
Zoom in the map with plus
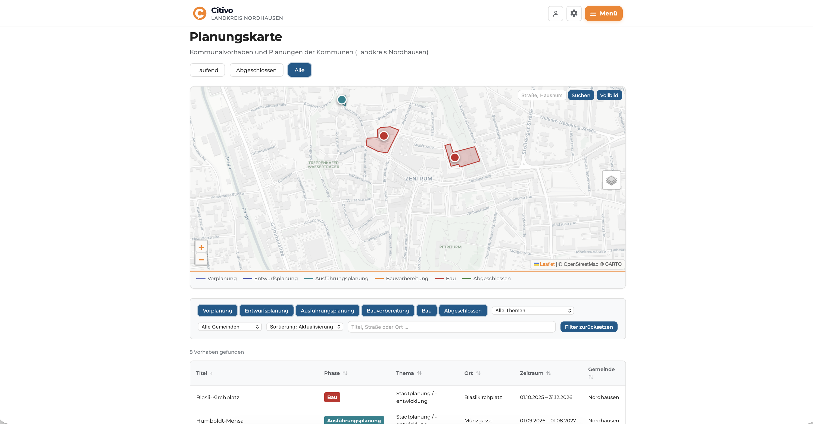point(201,247)
